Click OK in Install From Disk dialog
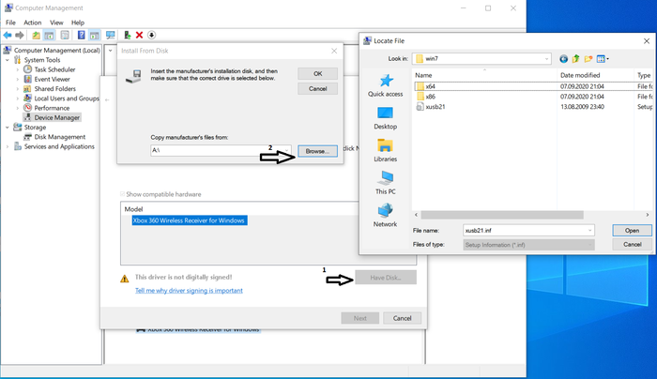The image size is (657, 379). [317, 74]
